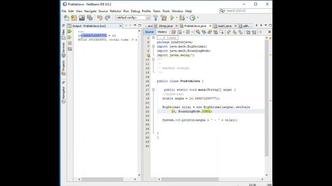
Task: Click the Find Selection magnifier in editor toolbar
Action: [198, 32]
